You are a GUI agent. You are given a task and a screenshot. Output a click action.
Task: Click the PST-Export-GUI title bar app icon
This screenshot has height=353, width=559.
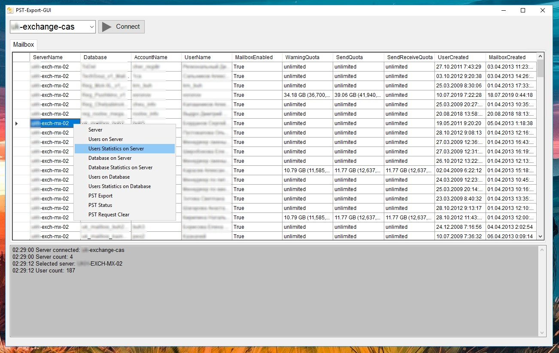click(x=10, y=10)
